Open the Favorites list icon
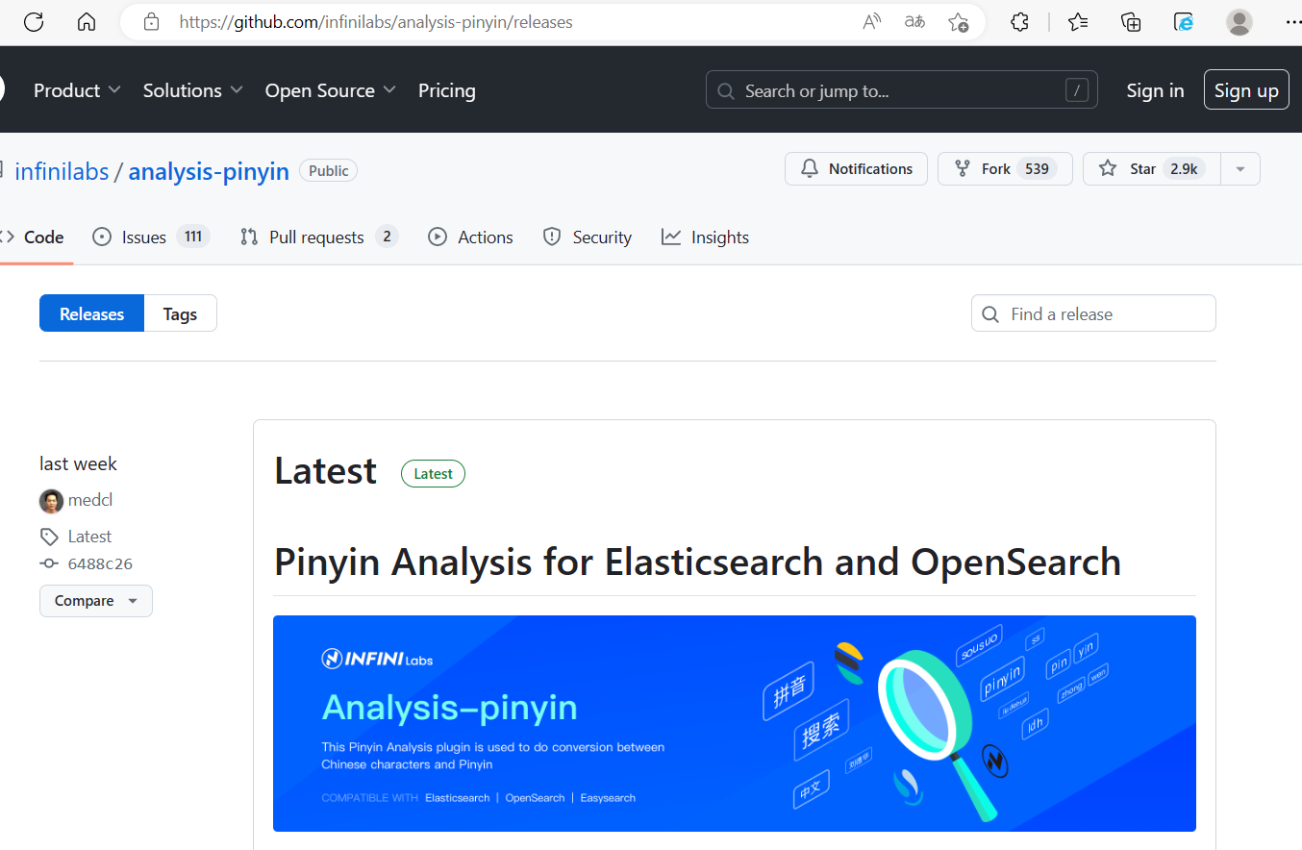The image size is (1302, 850). (x=1078, y=22)
